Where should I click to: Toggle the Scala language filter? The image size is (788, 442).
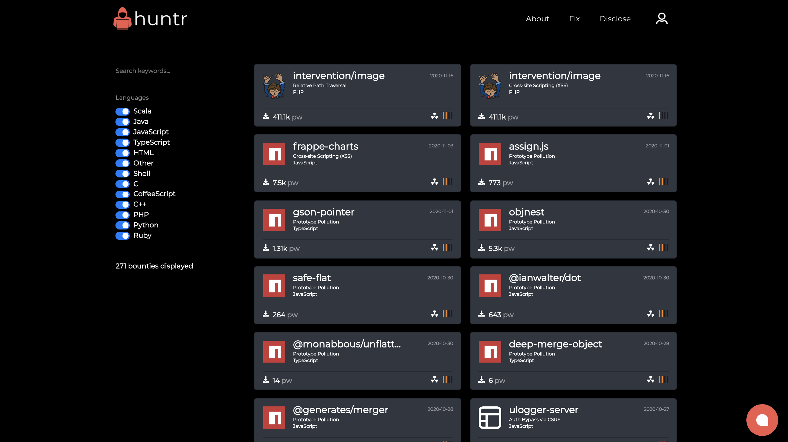(x=123, y=111)
